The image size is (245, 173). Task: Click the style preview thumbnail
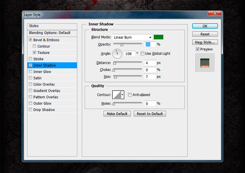point(205,63)
